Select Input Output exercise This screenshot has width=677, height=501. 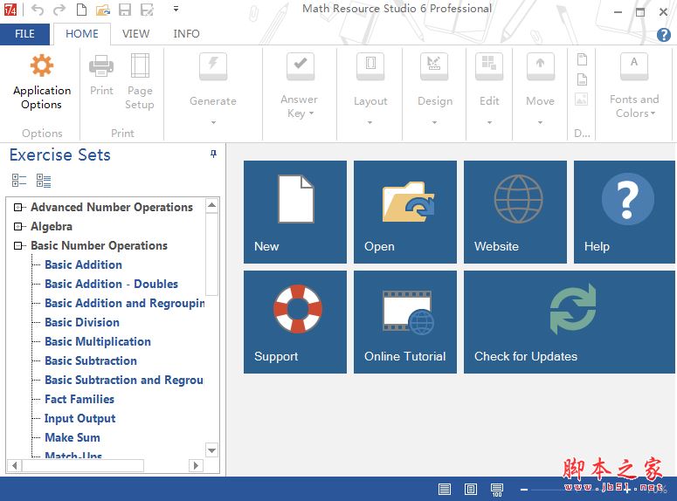click(x=79, y=419)
